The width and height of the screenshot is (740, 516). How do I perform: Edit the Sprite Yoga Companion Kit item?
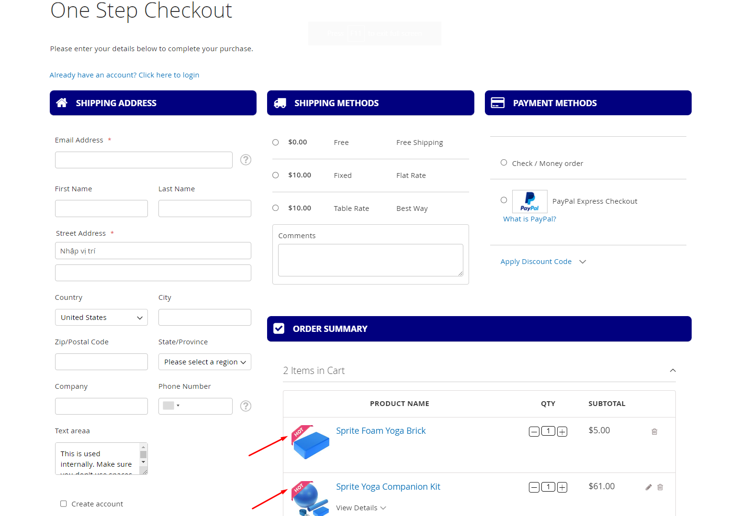click(x=649, y=487)
